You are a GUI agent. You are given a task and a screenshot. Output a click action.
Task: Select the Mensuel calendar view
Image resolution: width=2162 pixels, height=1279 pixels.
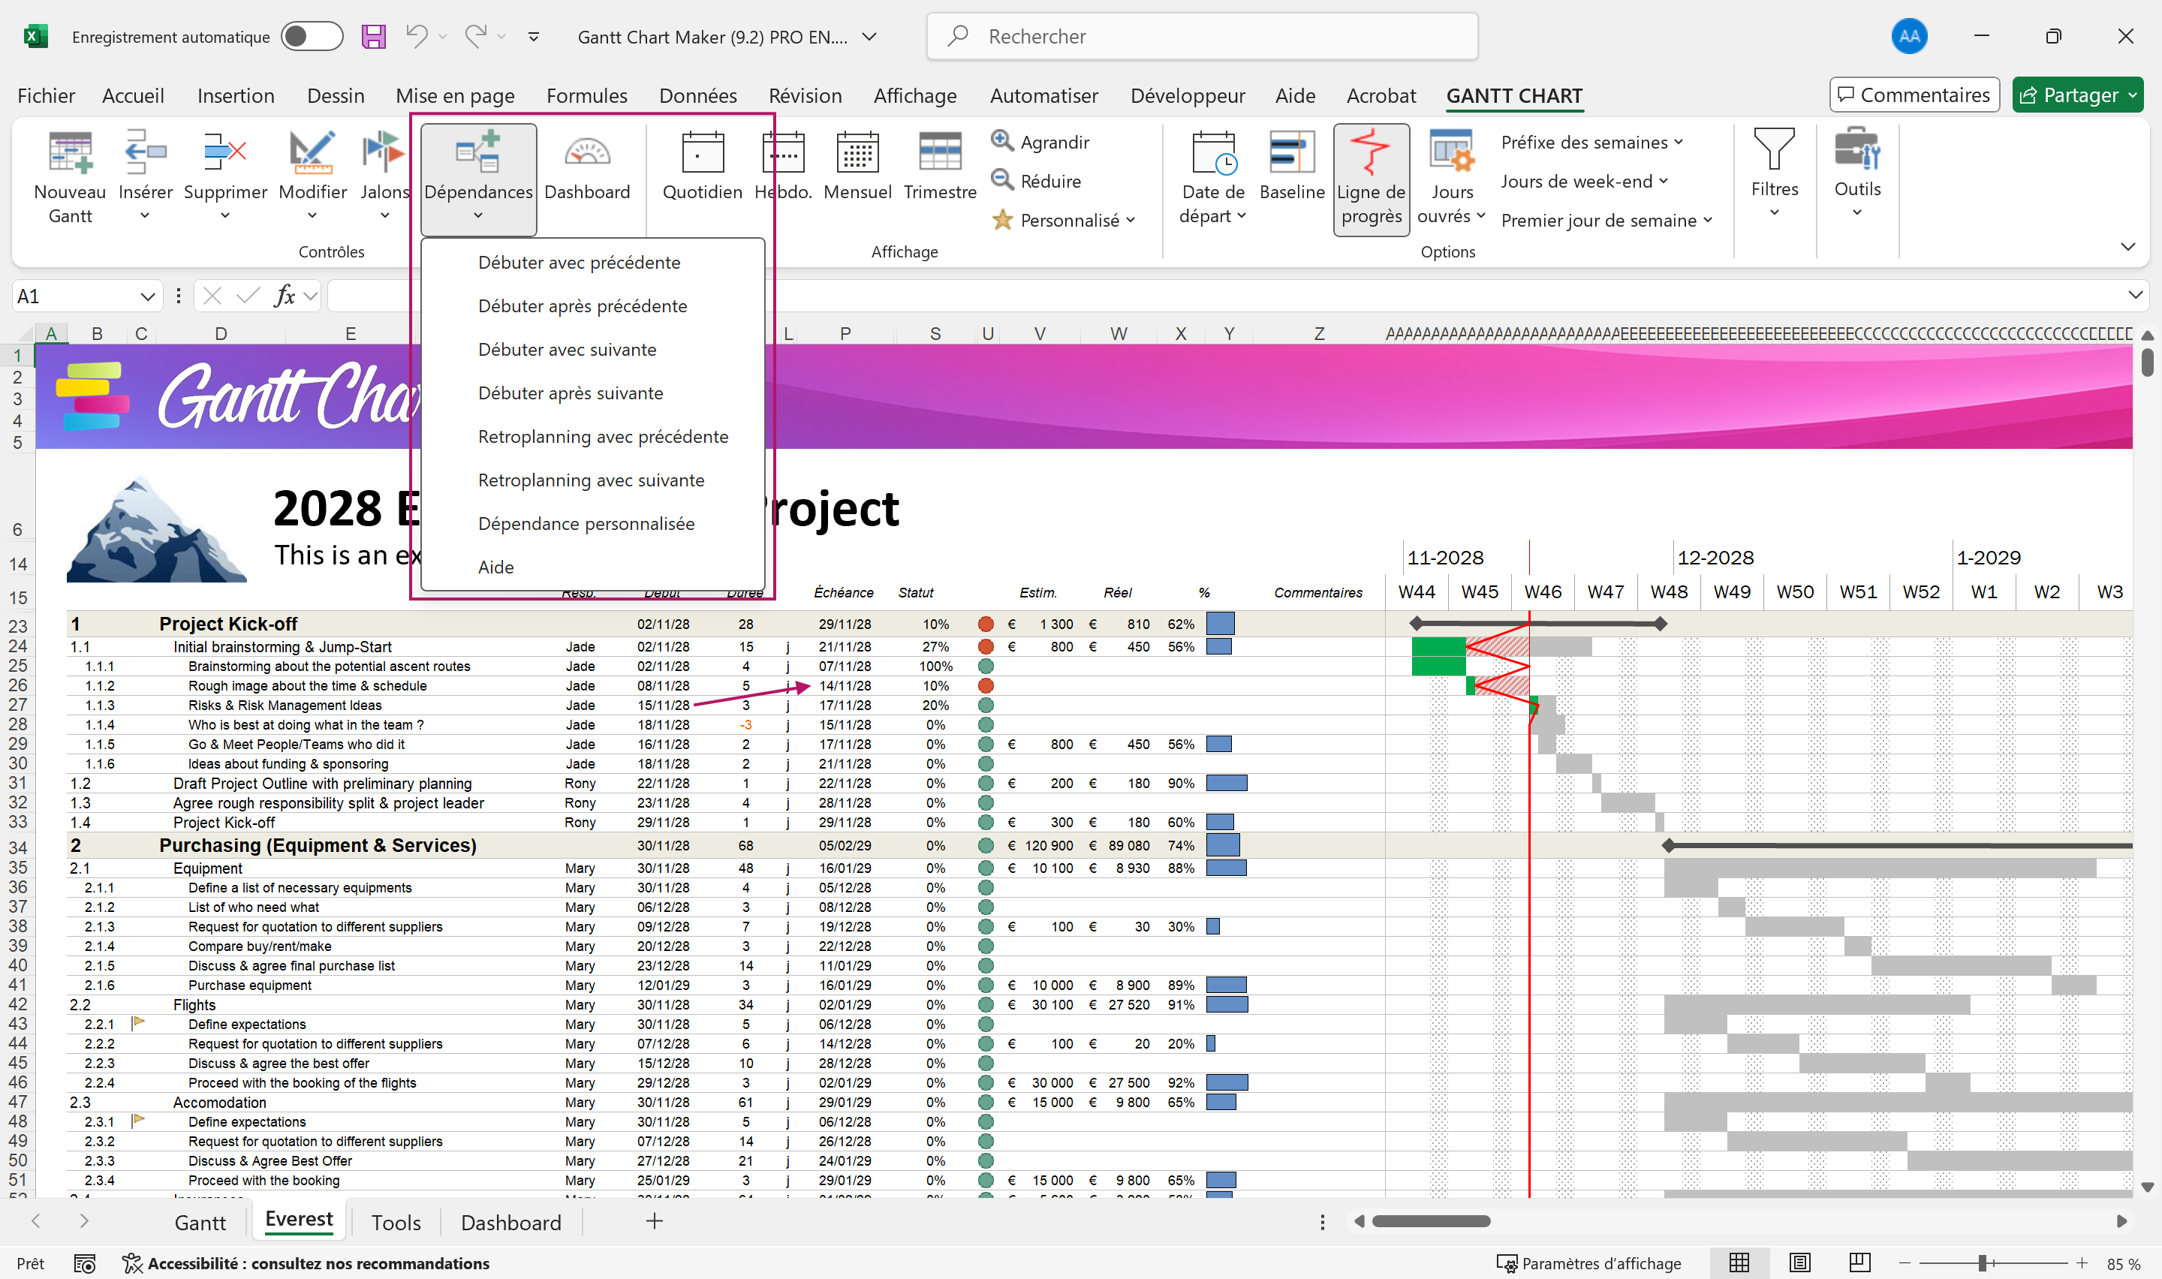tap(857, 153)
